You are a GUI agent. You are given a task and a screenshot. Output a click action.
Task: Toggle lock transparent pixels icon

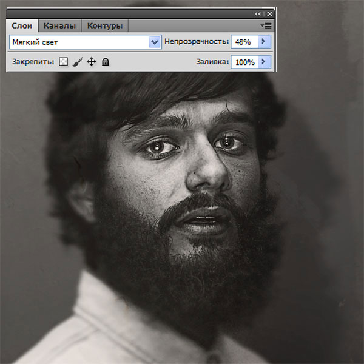click(x=63, y=62)
